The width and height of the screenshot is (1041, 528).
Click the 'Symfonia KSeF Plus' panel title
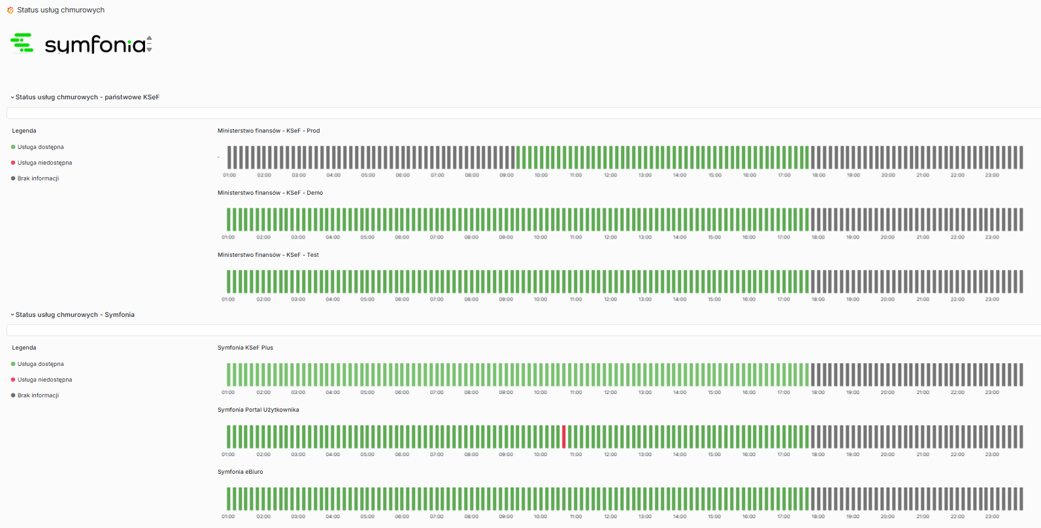[245, 348]
